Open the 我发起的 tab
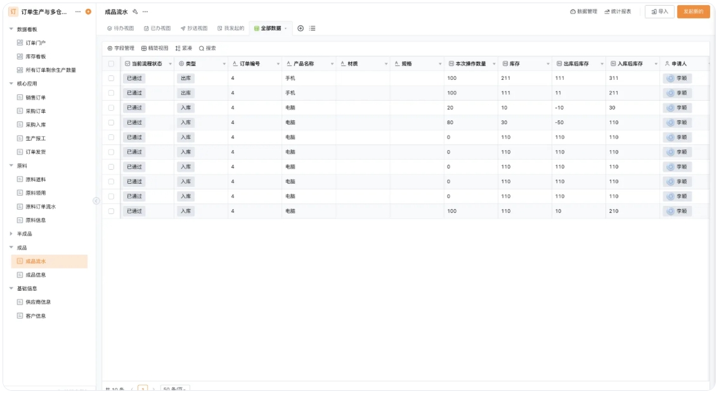Image resolution: width=719 pixels, height=394 pixels. point(230,29)
